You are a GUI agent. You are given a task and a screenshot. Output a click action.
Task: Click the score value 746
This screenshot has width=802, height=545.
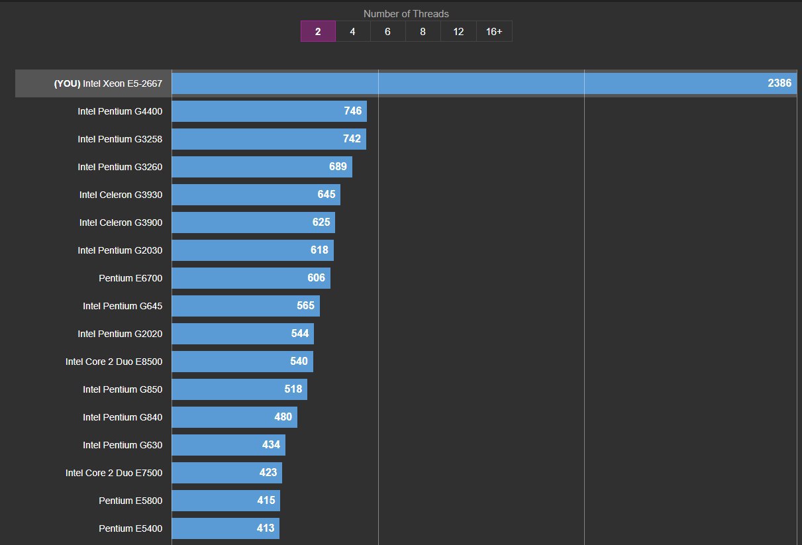point(353,111)
